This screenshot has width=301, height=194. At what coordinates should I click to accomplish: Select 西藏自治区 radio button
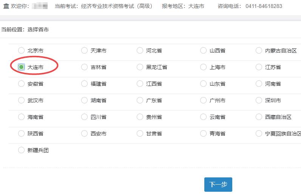click(259, 117)
